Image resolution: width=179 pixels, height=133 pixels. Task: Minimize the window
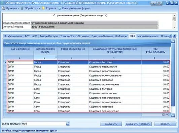[x=168, y=3]
